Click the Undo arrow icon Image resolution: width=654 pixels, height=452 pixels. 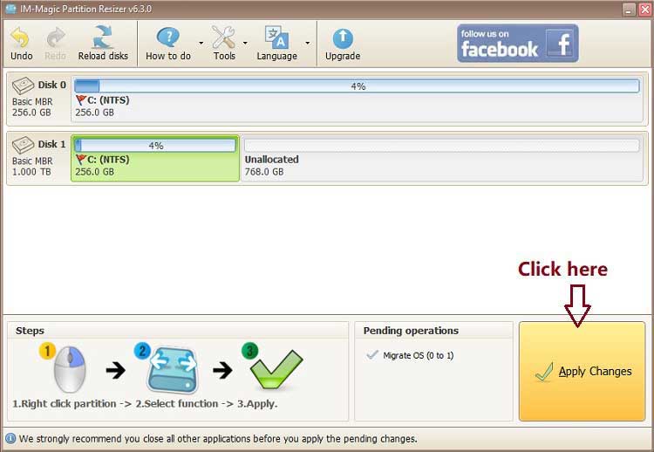tap(20, 38)
